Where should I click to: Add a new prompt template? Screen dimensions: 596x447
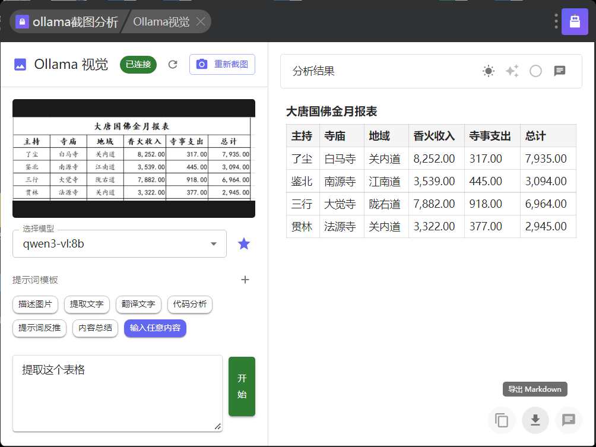245,280
